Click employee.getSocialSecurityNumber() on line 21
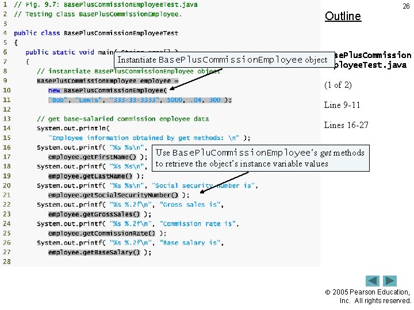 tap(113, 195)
